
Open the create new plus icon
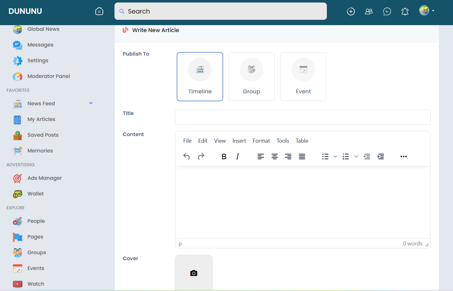coord(351,11)
